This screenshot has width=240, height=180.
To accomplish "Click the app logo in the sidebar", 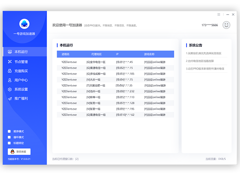I will [24, 24].
